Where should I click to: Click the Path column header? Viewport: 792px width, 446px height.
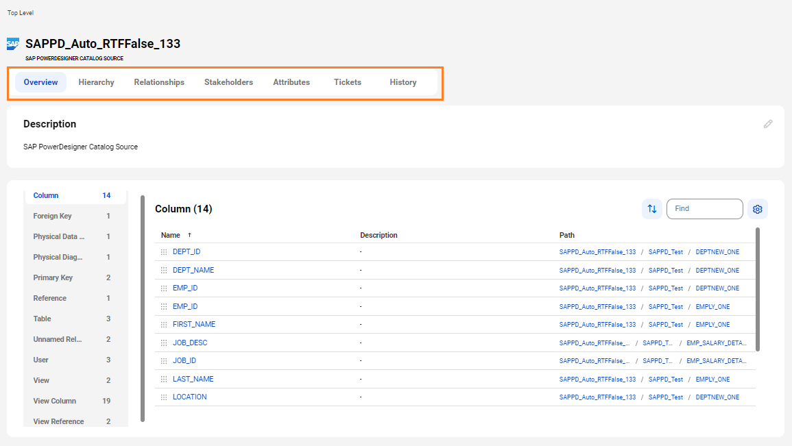pos(566,235)
